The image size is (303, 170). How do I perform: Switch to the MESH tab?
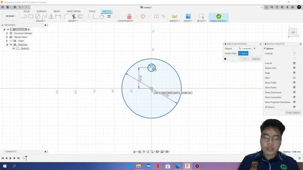(57, 11)
